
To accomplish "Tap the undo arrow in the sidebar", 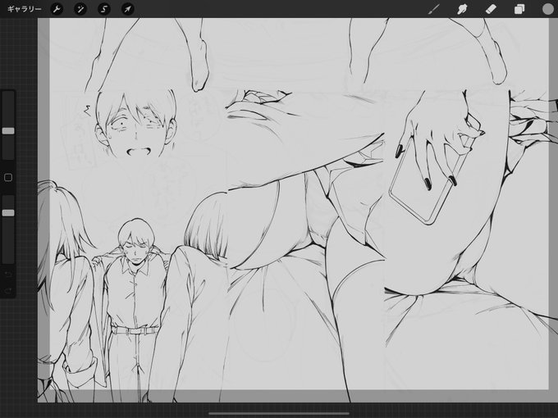I will pyautogui.click(x=8, y=275).
